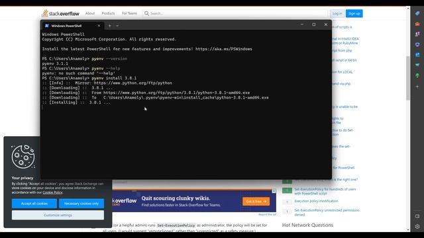Screen dimensions: 424x238
Task: Click the Set-ExecutionPolicy code snippet in answer
Action: tap(176, 225)
